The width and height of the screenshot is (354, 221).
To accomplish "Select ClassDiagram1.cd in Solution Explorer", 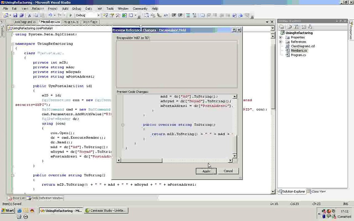I will [302, 46].
